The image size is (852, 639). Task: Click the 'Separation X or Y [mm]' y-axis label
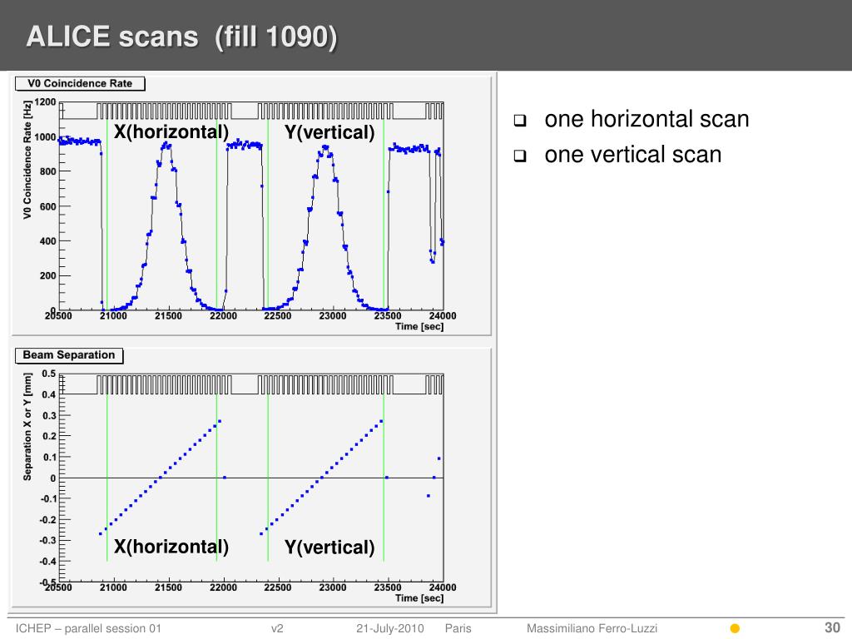click(27, 427)
